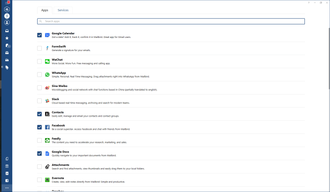The image size is (330, 192).
Task: Click the Attachments paperclip icon
Action: pyautogui.click(x=47, y=166)
